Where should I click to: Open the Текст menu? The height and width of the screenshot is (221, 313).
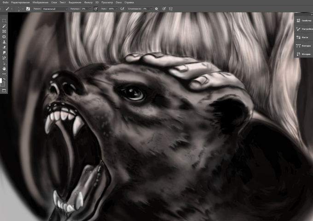63,2
